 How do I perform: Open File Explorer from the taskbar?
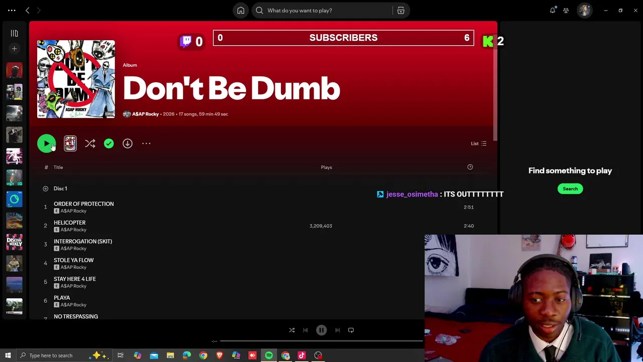pyautogui.click(x=170, y=355)
